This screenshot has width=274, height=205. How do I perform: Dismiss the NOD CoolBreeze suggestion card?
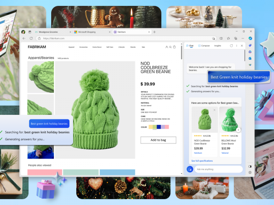pyautogui.click(x=215, y=110)
